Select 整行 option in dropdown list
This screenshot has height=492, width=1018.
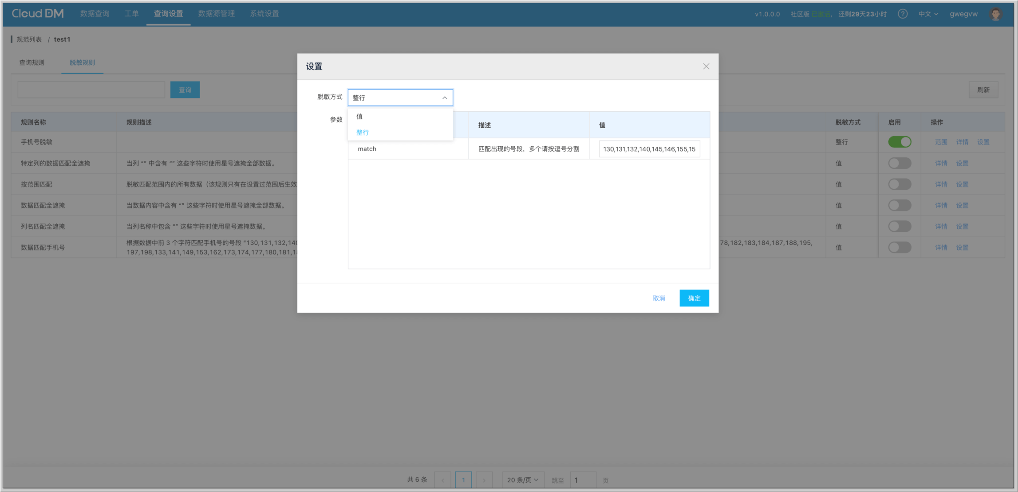pyautogui.click(x=363, y=133)
